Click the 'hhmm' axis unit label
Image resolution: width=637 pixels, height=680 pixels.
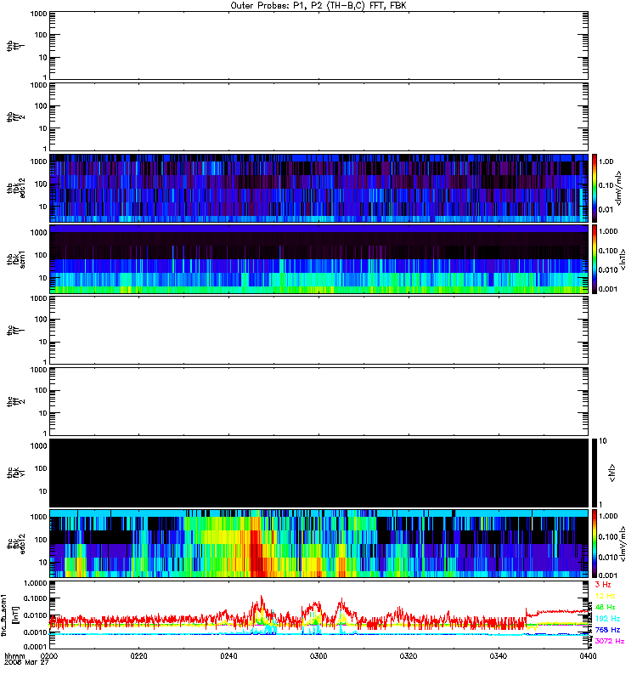[14, 656]
